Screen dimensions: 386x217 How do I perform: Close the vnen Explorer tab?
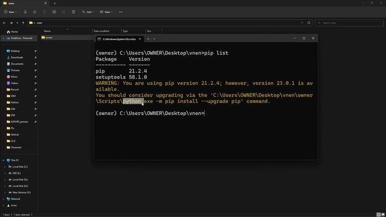pyautogui.click(x=45, y=3)
